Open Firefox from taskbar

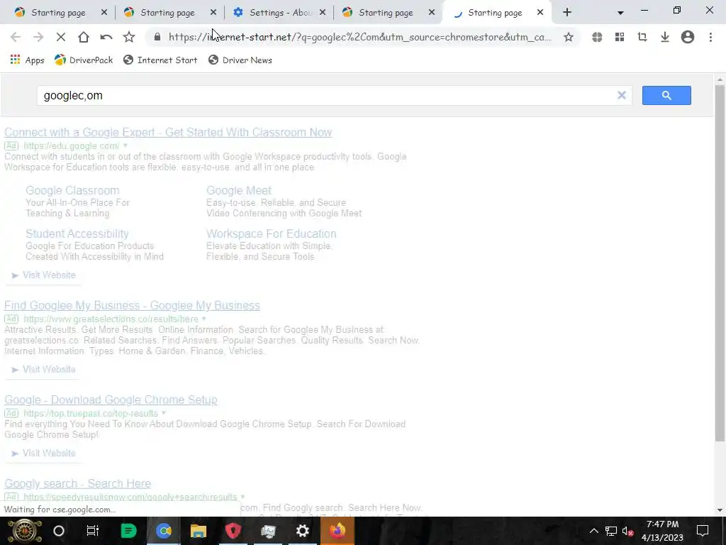pyautogui.click(x=337, y=531)
